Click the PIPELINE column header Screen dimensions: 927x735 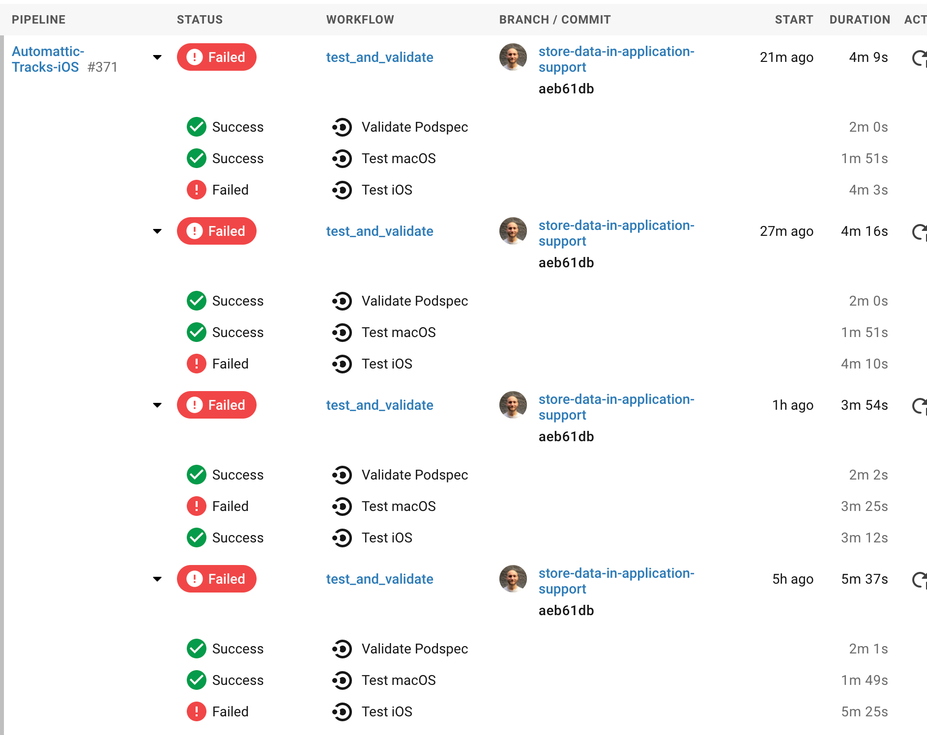point(39,20)
